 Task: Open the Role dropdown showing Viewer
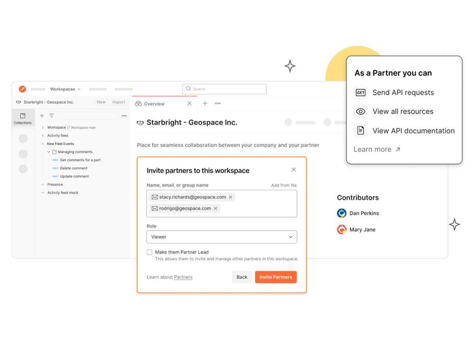(222, 237)
